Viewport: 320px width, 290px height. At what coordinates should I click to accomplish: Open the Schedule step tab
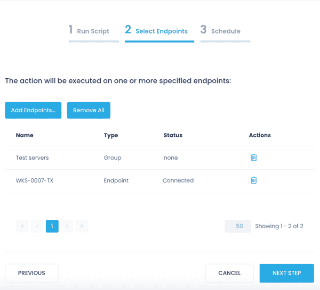tap(225, 33)
